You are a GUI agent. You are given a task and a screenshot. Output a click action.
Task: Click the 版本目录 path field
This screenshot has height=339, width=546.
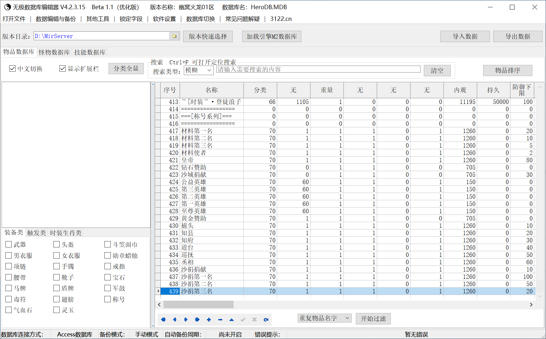point(102,36)
